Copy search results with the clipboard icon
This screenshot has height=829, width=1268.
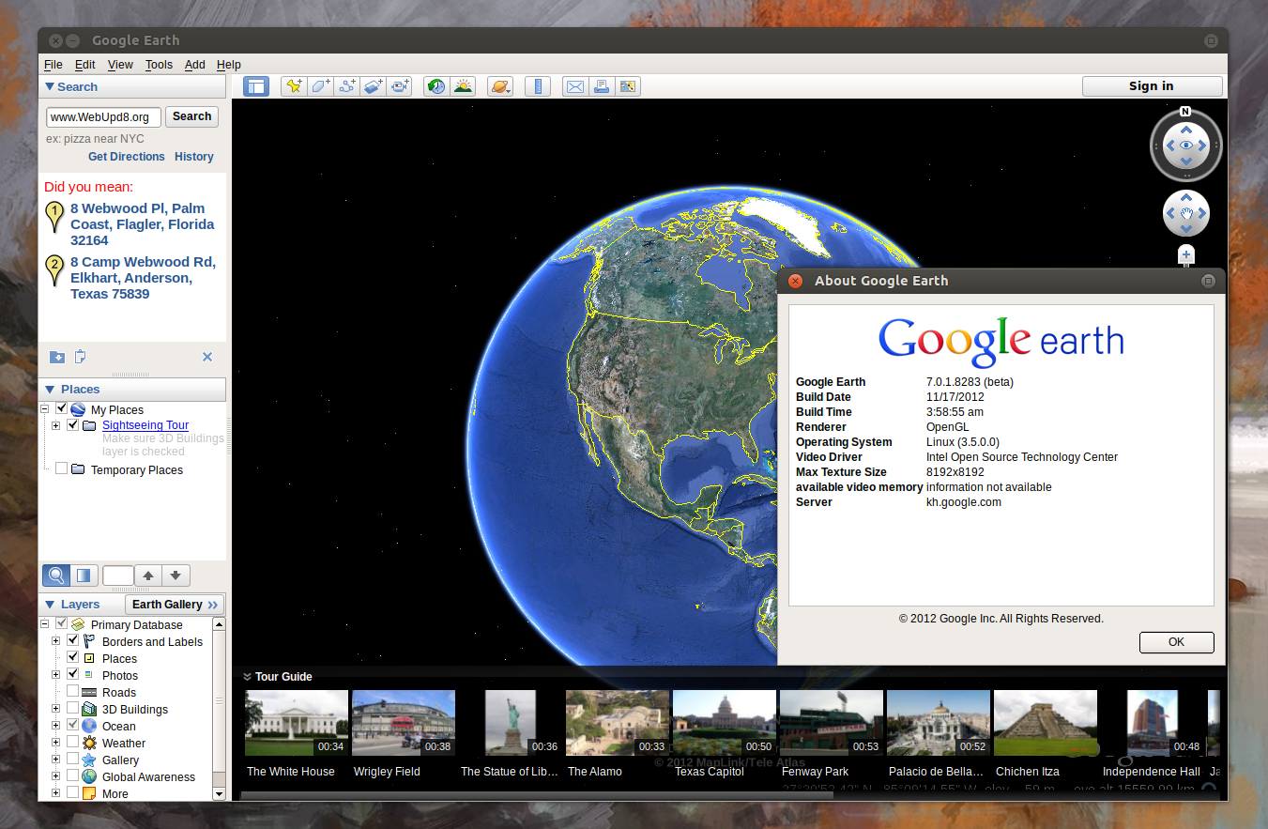coord(80,357)
